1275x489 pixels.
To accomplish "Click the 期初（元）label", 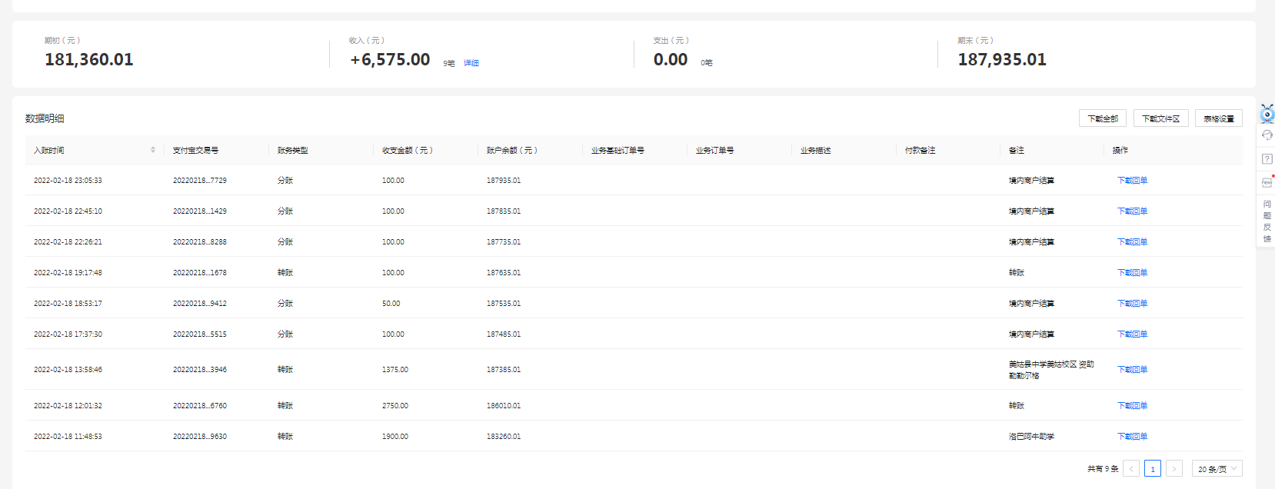I will pos(62,40).
